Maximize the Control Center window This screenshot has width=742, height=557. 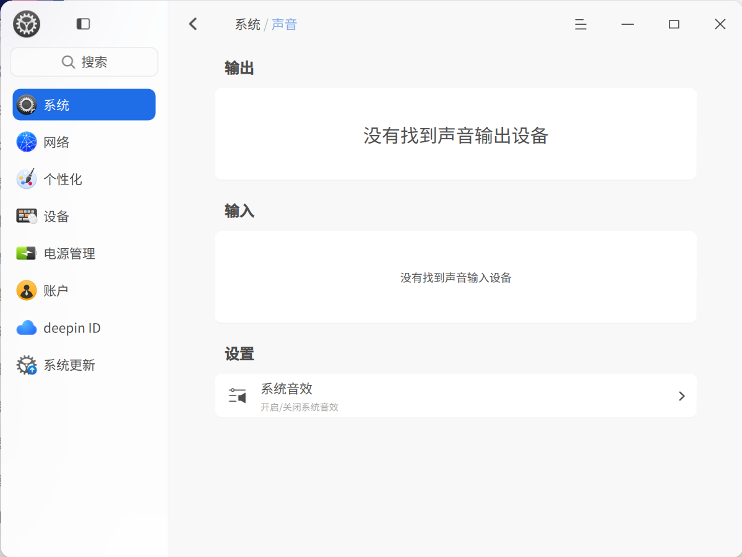(x=674, y=24)
